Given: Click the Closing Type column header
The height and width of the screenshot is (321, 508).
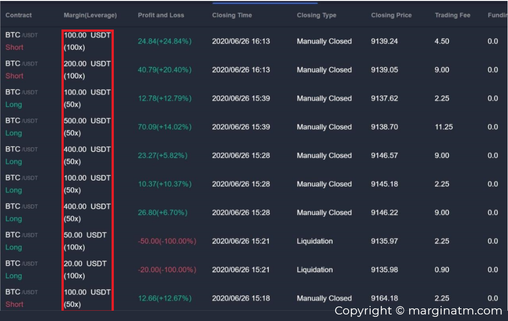Looking at the screenshot, I should pyautogui.click(x=316, y=15).
